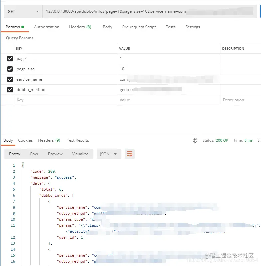Select the Visualize response view
The width and height of the screenshot is (261, 266).
[x=80, y=154]
